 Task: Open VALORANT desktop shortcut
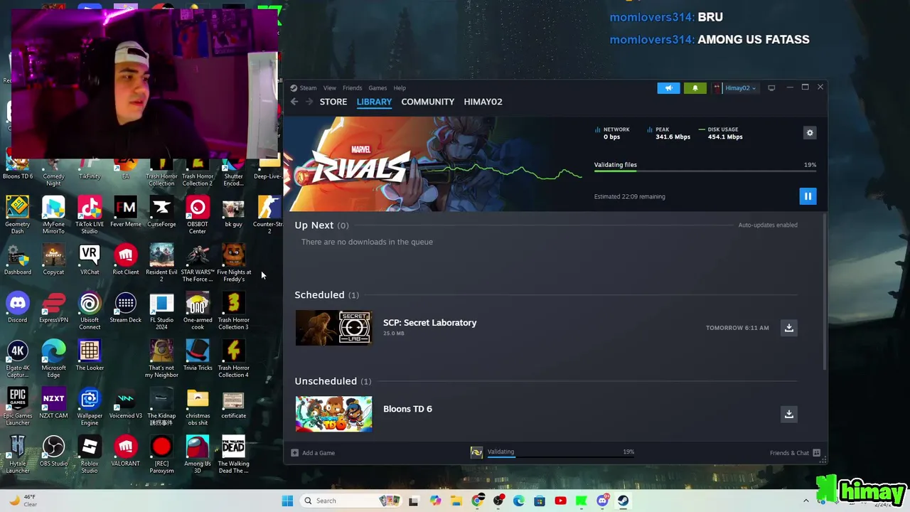[x=126, y=452]
